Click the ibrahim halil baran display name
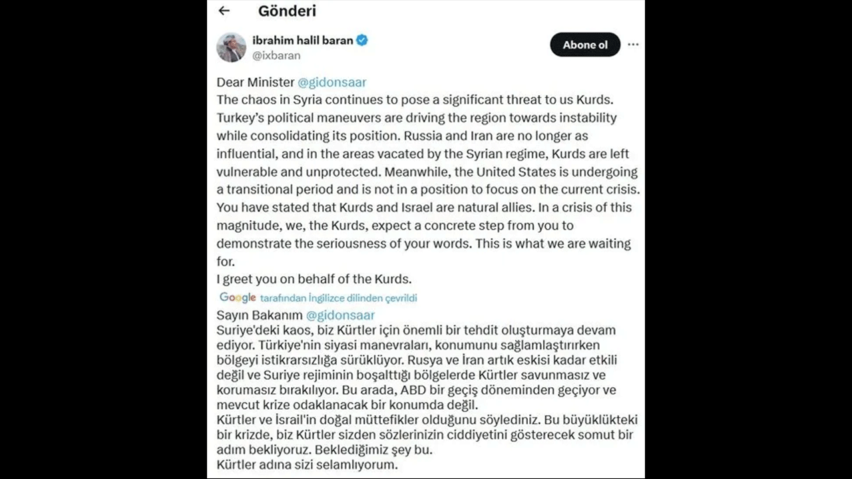This screenshot has width=852, height=479. (301, 40)
